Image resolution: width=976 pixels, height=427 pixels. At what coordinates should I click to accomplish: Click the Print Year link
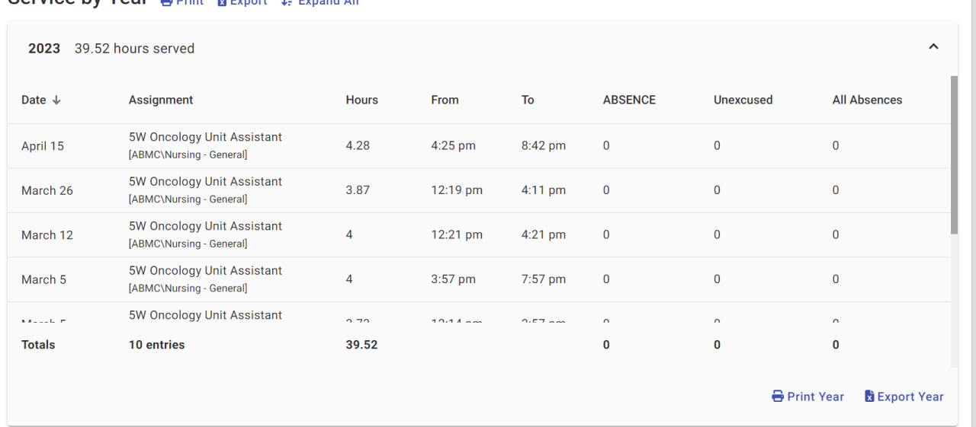(x=815, y=397)
